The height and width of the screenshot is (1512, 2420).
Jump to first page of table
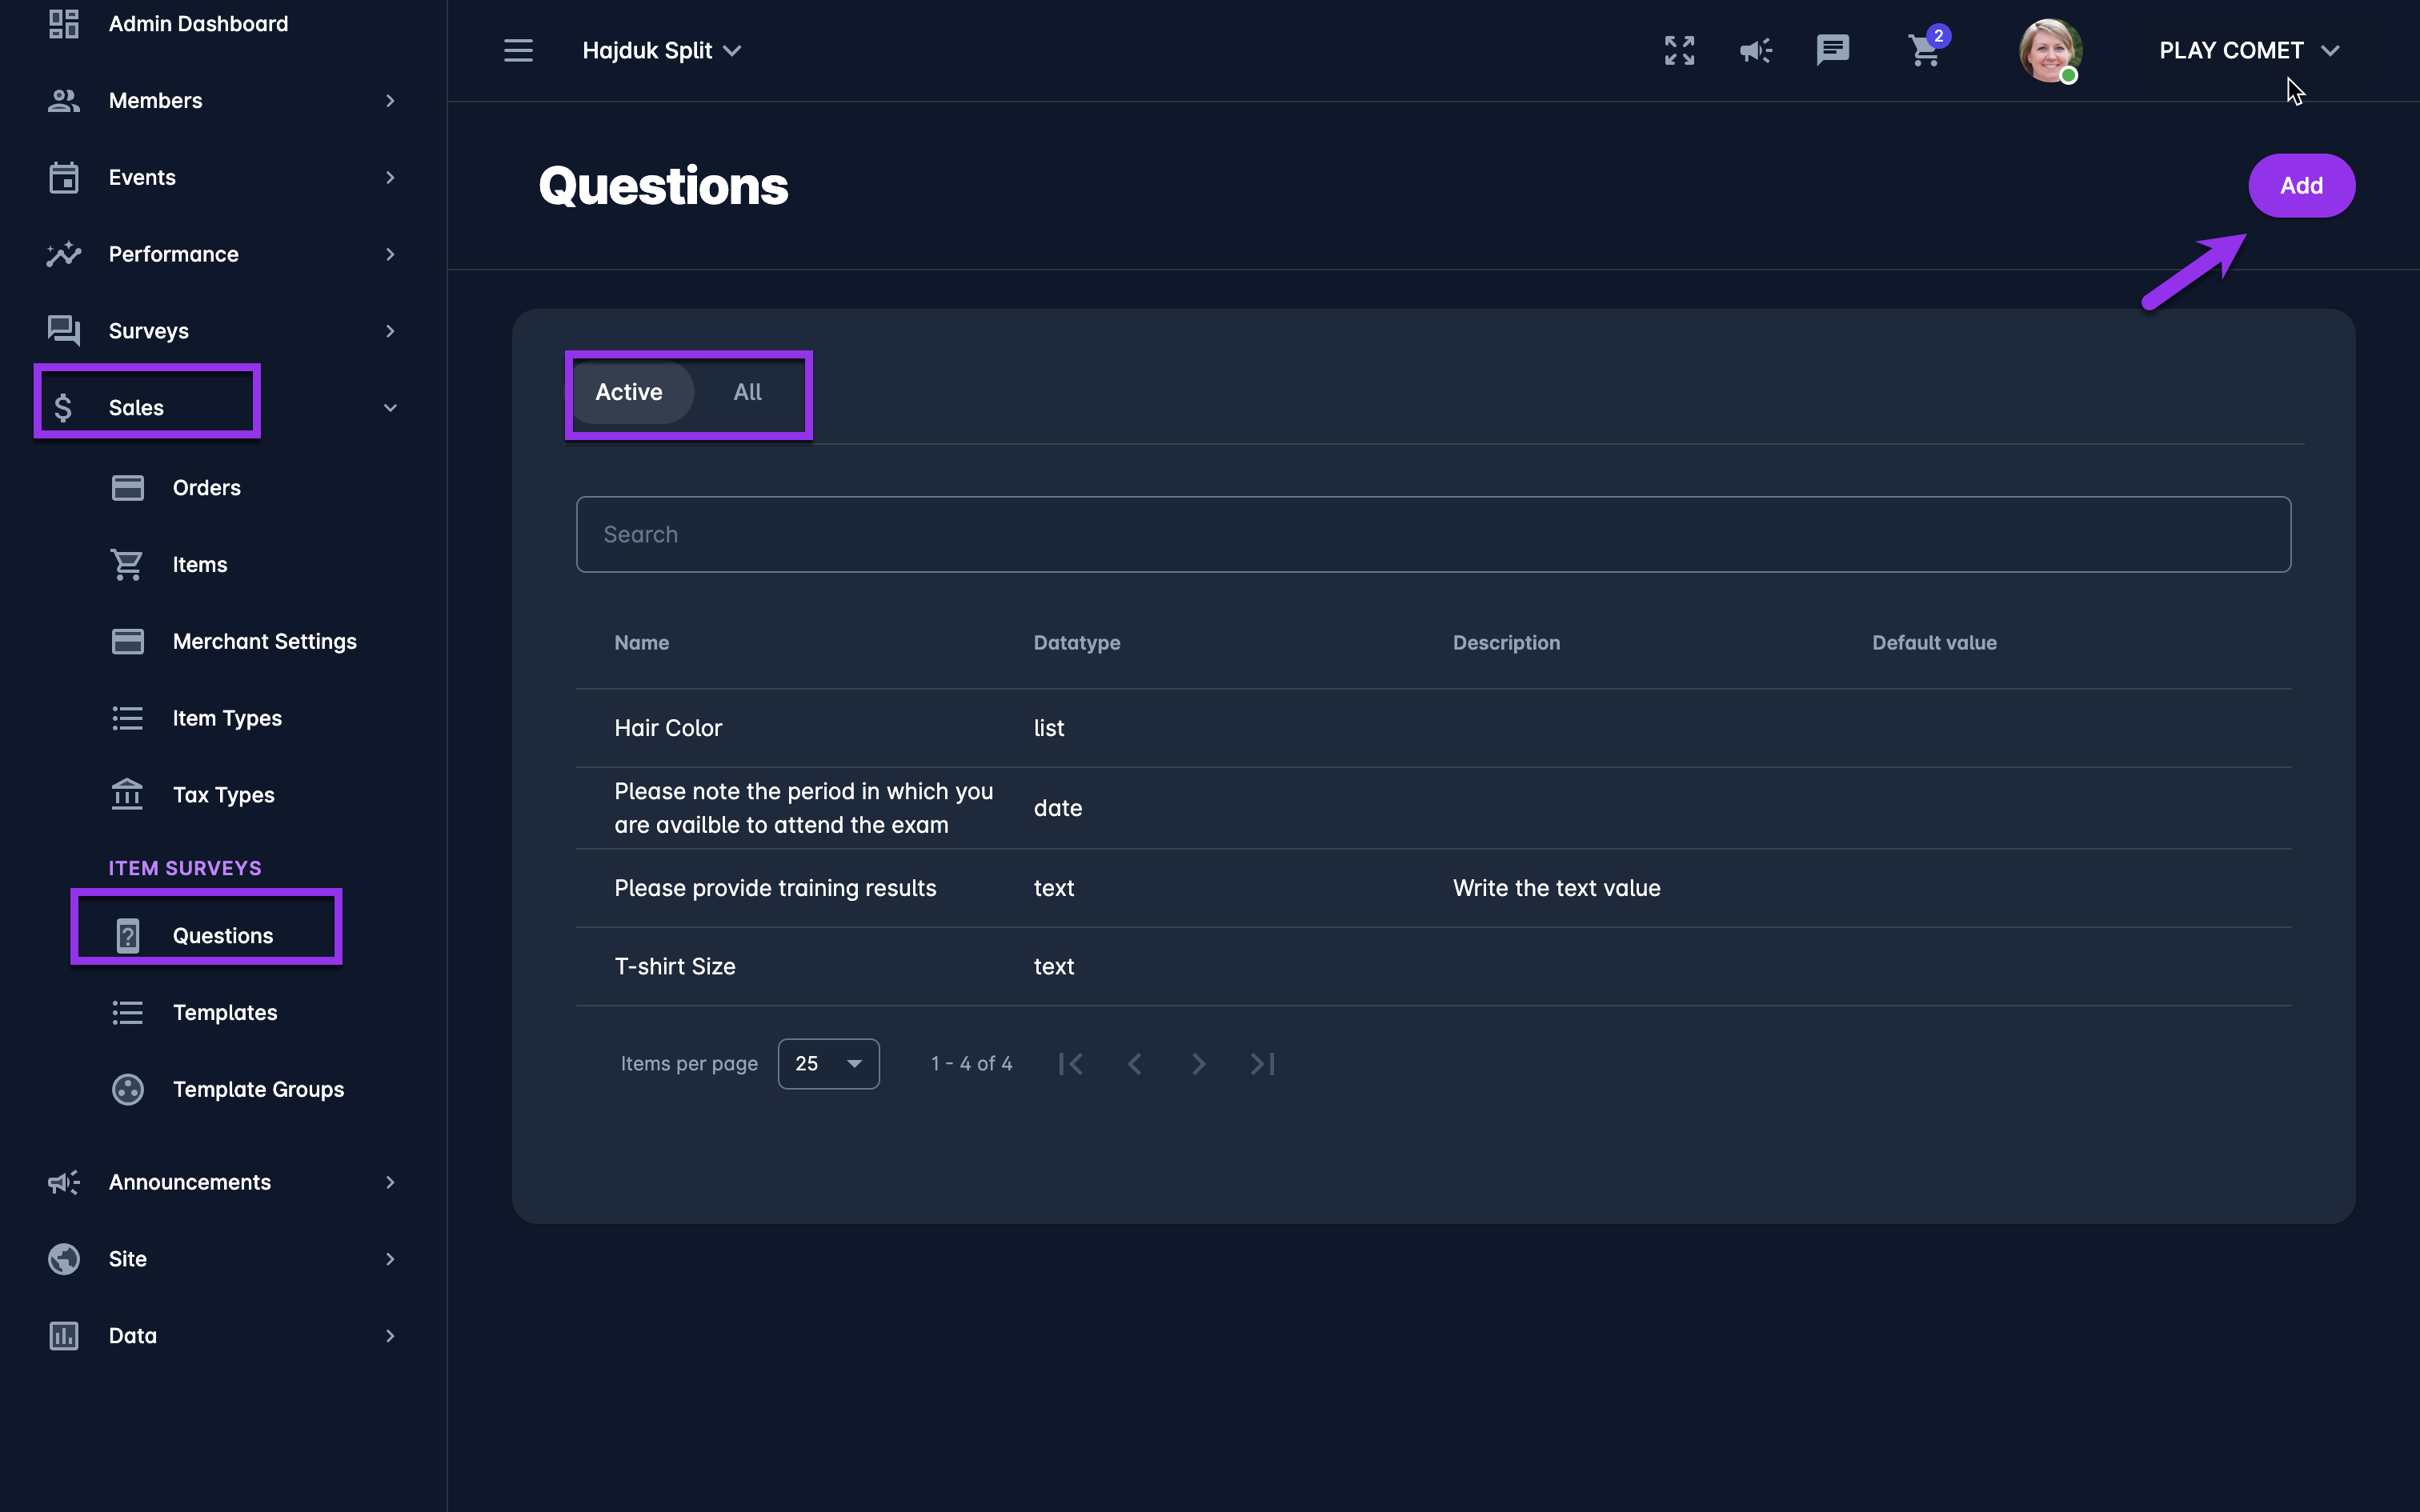point(1070,1064)
